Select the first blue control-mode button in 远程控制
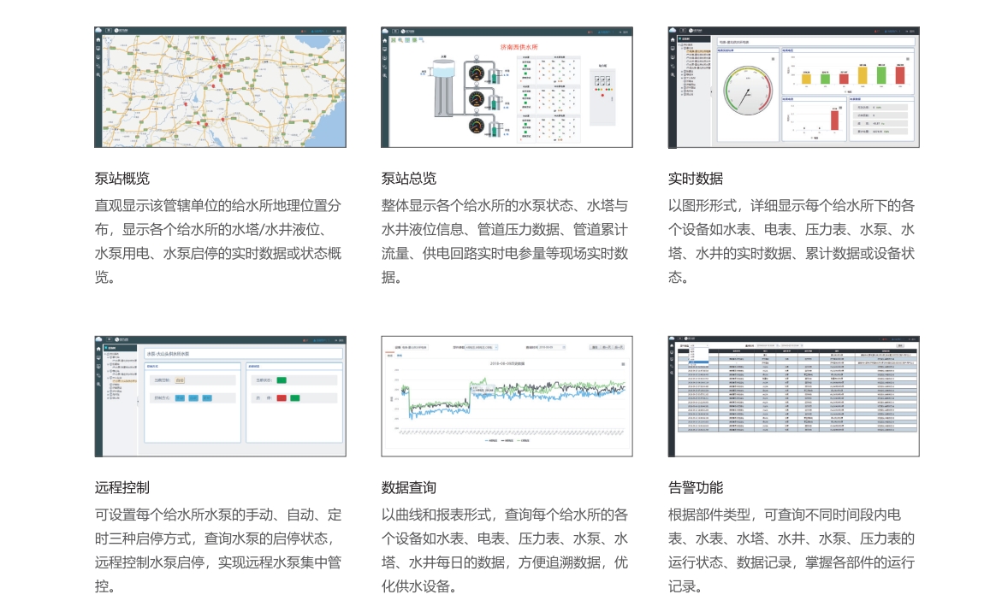The width and height of the screenshot is (996, 612). (x=180, y=398)
